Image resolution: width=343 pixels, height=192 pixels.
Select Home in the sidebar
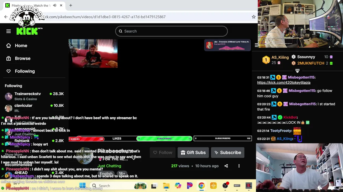pos(21,46)
